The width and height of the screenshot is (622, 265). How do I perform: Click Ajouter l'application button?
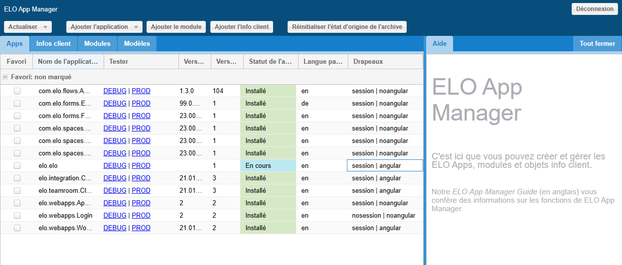(x=99, y=27)
